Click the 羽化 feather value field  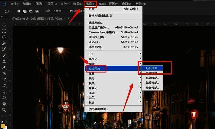pyautogui.click(x=60, y=11)
